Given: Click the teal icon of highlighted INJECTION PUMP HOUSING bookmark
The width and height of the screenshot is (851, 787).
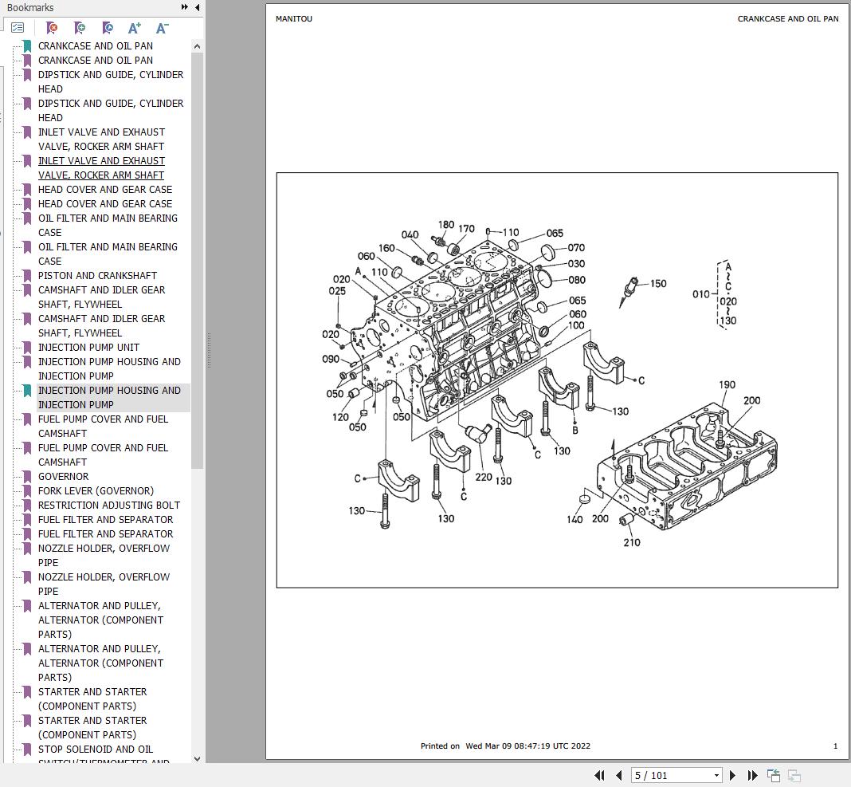Looking at the screenshot, I should [x=27, y=391].
